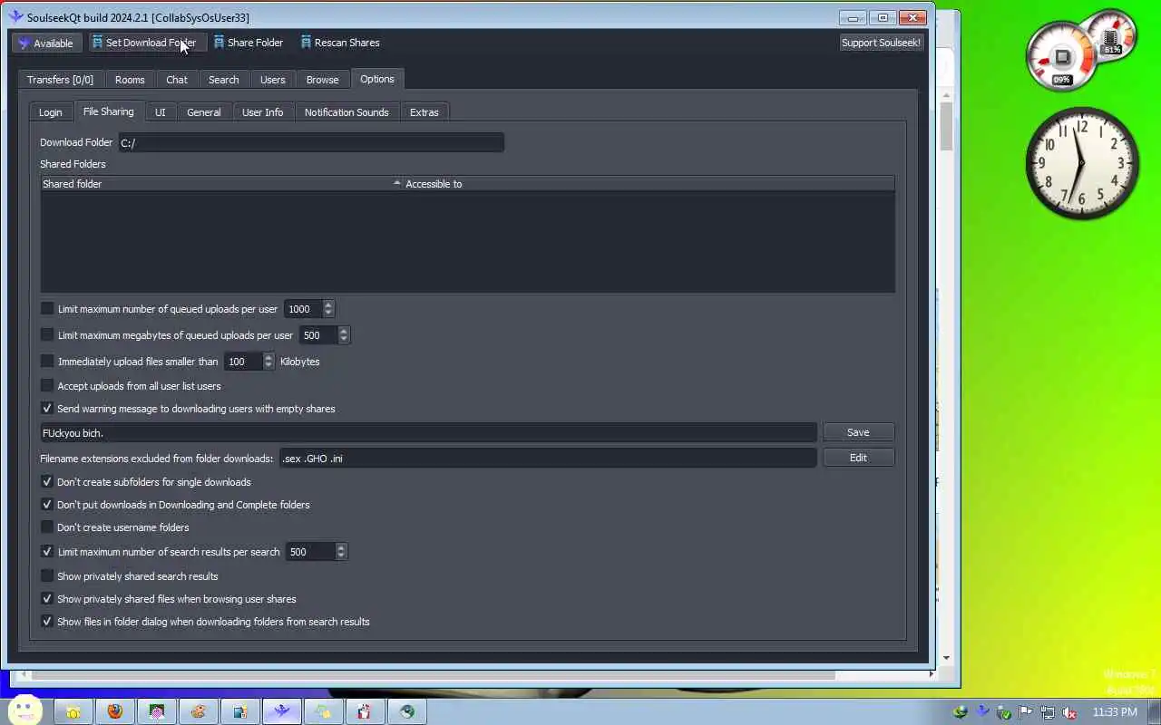Screen dimensions: 1161x725
Task: Click the warning message text field
Action: point(428,433)
